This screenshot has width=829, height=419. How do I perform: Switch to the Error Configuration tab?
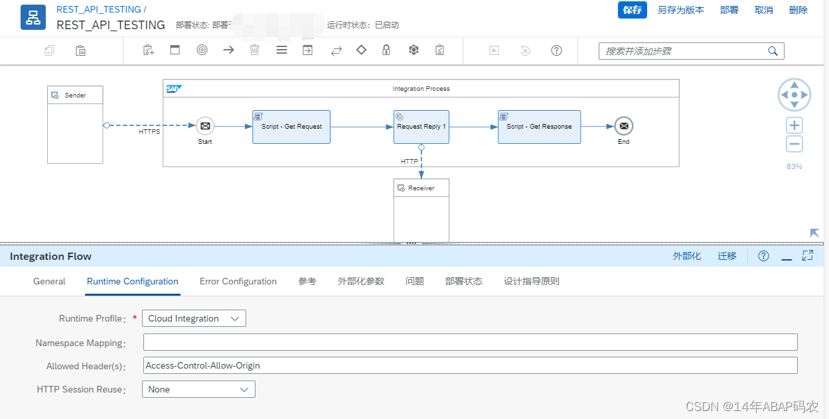238,281
